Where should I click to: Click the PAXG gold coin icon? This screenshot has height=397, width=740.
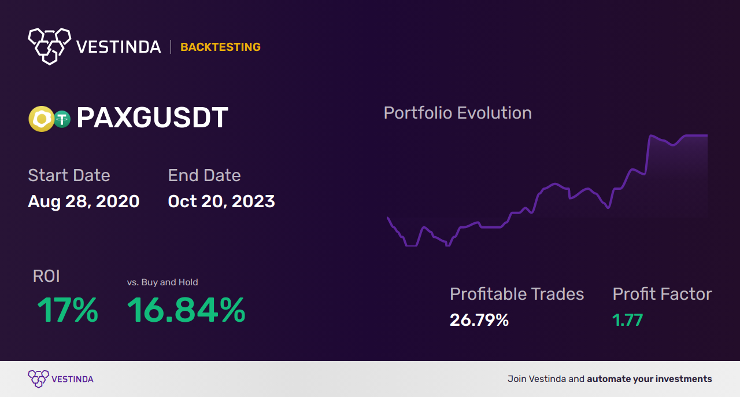[41, 119]
